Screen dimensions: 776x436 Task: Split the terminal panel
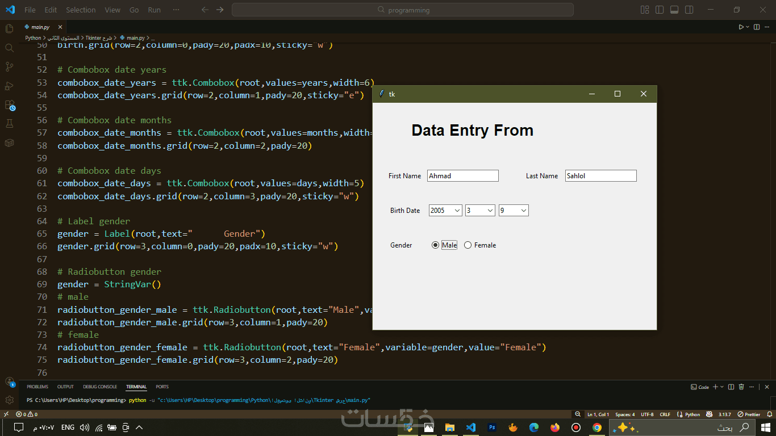tap(731, 387)
